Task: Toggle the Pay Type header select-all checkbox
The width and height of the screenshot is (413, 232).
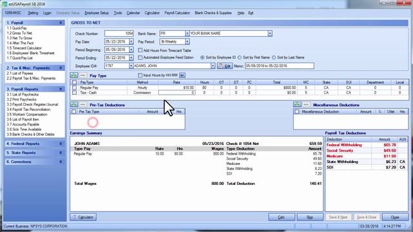Action: pyautogui.click(x=75, y=82)
